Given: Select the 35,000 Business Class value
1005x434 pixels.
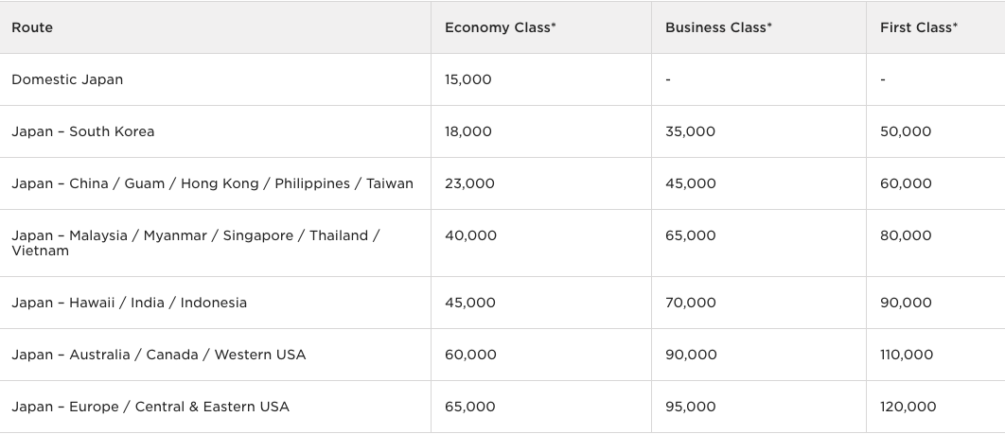Looking at the screenshot, I should tap(690, 131).
